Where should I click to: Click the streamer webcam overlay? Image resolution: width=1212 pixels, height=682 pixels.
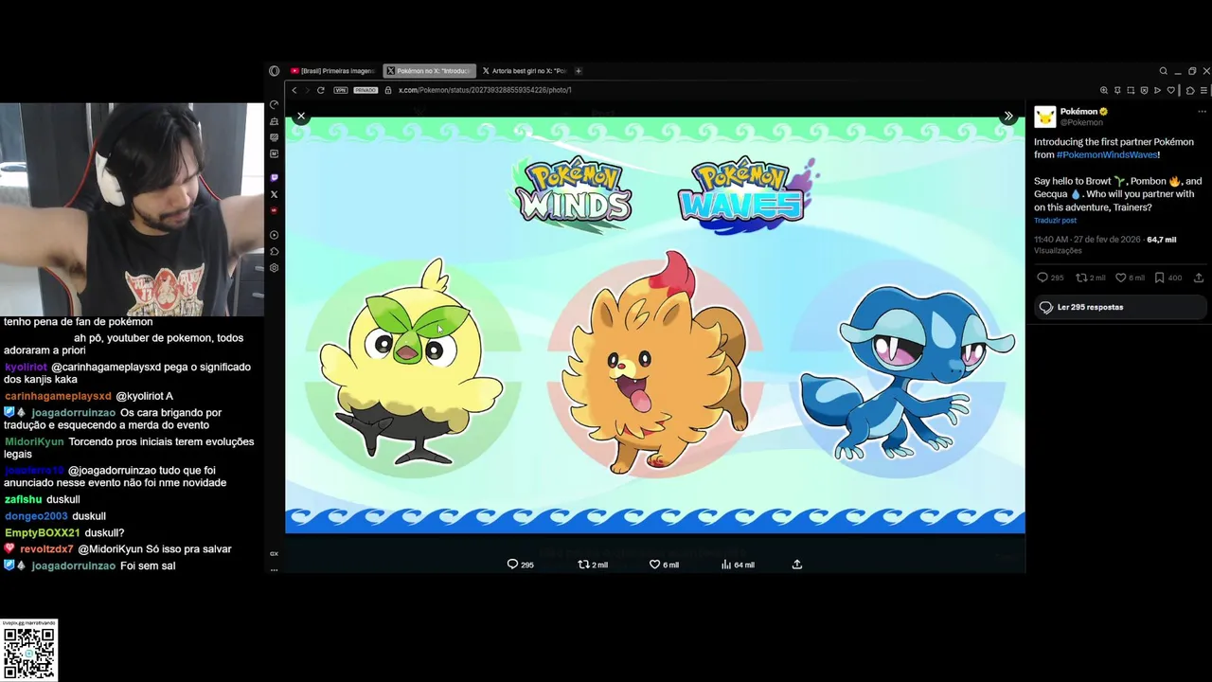point(132,209)
